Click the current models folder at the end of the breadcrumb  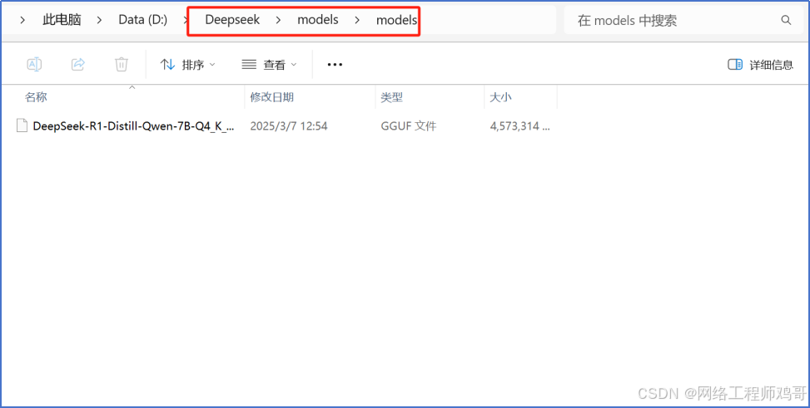[x=396, y=20]
